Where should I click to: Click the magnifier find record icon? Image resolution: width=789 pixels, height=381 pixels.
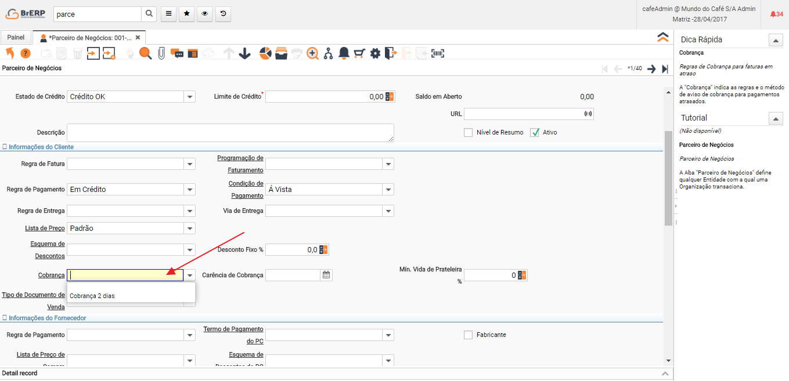coord(145,53)
